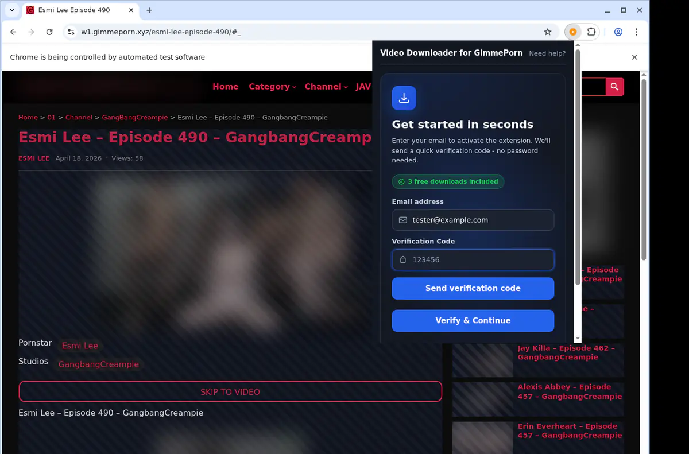
Task: Click the April 18, 2026 date text
Action: click(x=79, y=158)
